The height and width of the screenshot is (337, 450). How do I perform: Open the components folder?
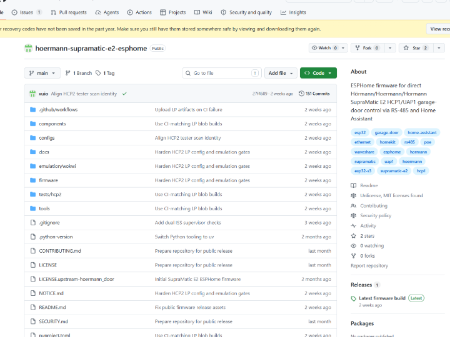point(52,124)
